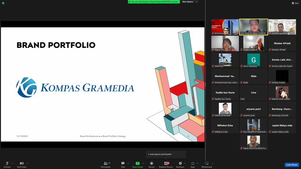Click the muted mic icon on Atiek Puji
This screenshot has height=169, width=301.
(213, 66)
